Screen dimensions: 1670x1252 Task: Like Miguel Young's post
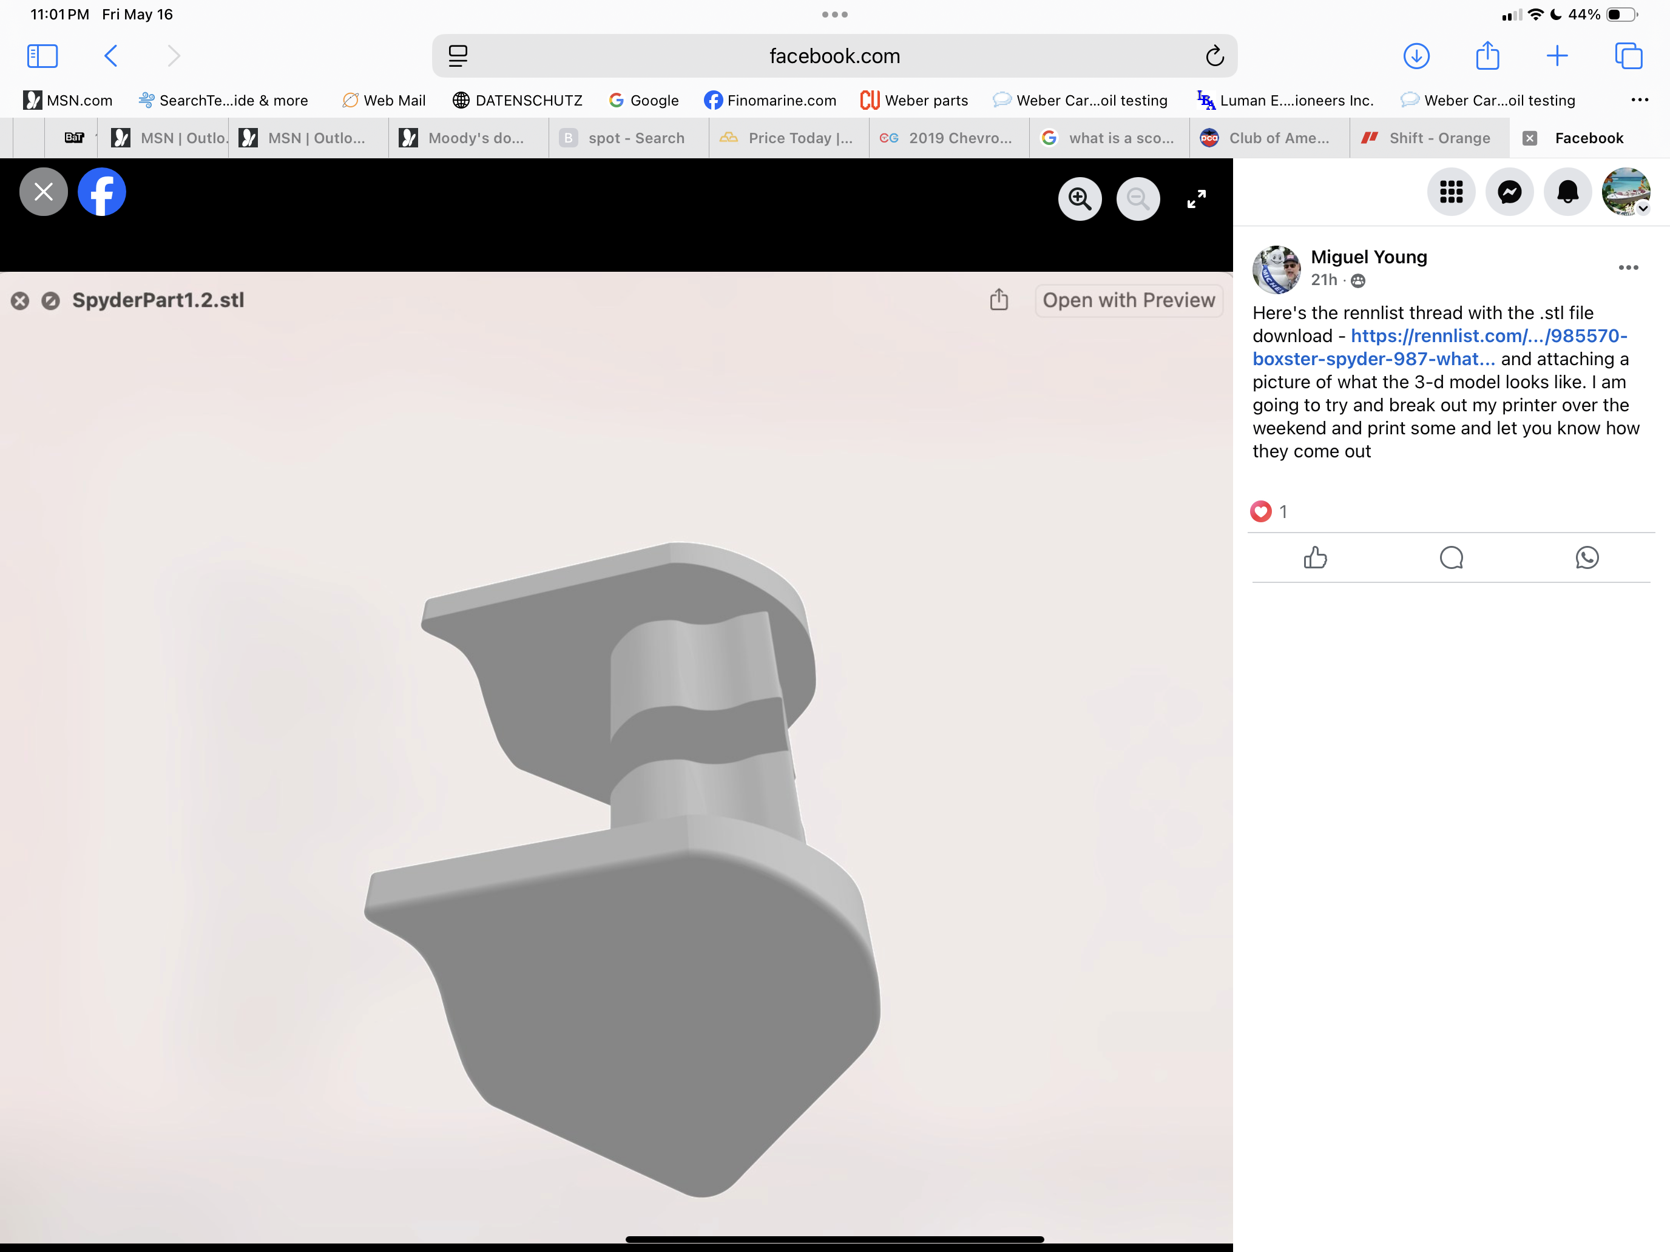[x=1315, y=557]
